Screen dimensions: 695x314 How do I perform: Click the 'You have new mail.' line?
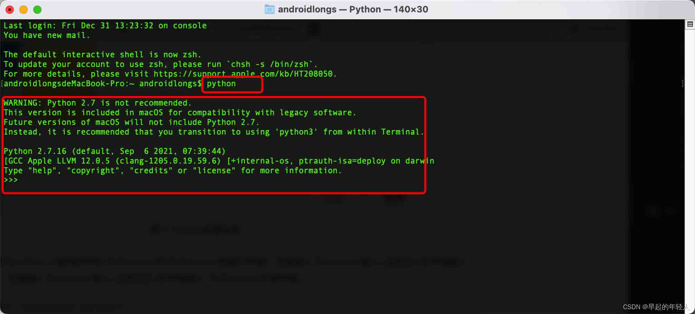tap(47, 35)
